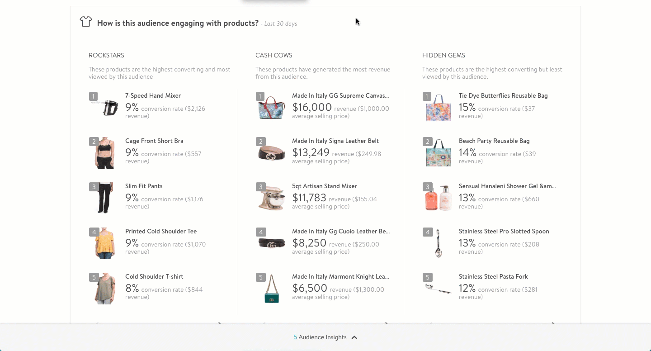Click rank badge 5 on Stainless Steel Pasta Fork
651x351 pixels.
coord(428,277)
